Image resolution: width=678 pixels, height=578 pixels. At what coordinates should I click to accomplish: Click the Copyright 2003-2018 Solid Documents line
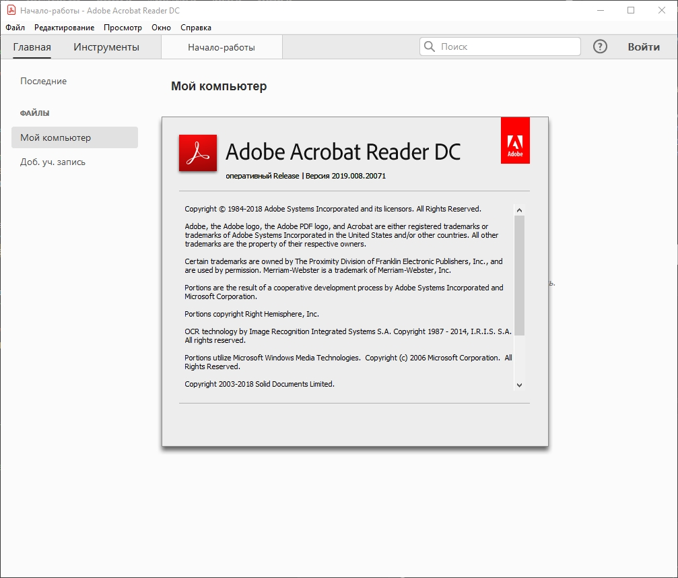259,384
